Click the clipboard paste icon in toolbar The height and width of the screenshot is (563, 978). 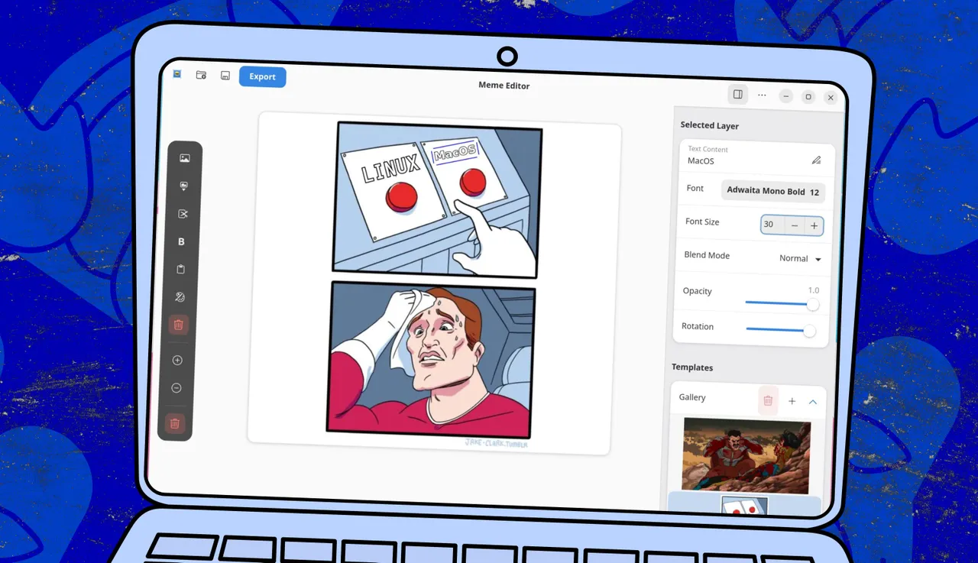pos(181,270)
